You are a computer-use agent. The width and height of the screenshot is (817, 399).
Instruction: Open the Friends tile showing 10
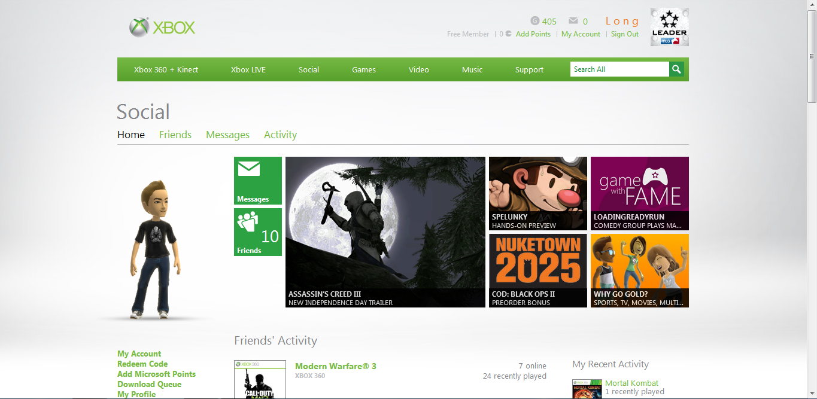point(258,232)
